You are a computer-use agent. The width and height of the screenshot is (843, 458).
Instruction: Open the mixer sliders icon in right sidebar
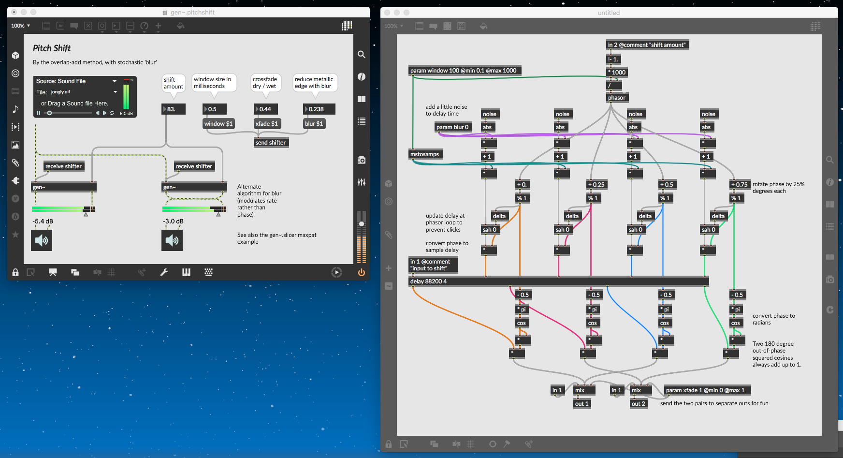point(361,182)
